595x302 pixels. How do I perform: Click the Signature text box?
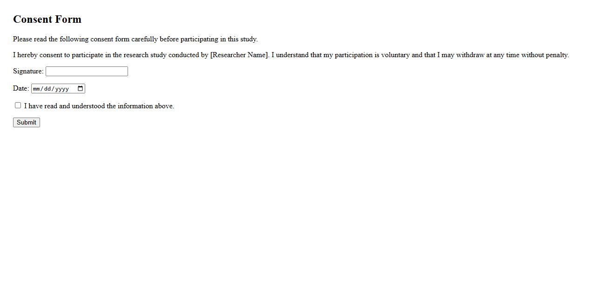pyautogui.click(x=87, y=71)
